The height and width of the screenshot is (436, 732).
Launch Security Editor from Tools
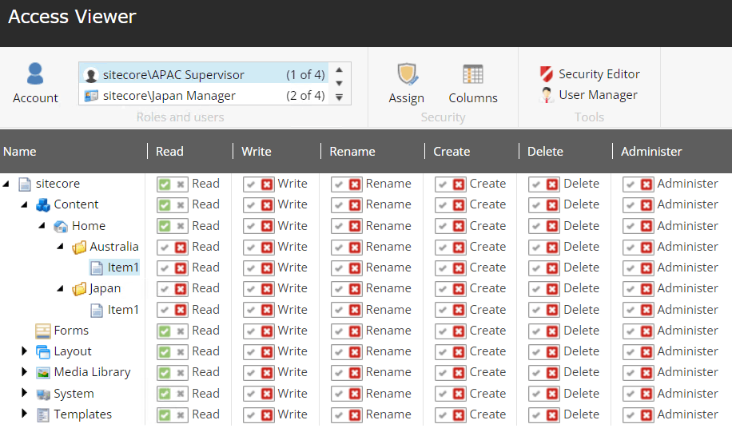(590, 73)
